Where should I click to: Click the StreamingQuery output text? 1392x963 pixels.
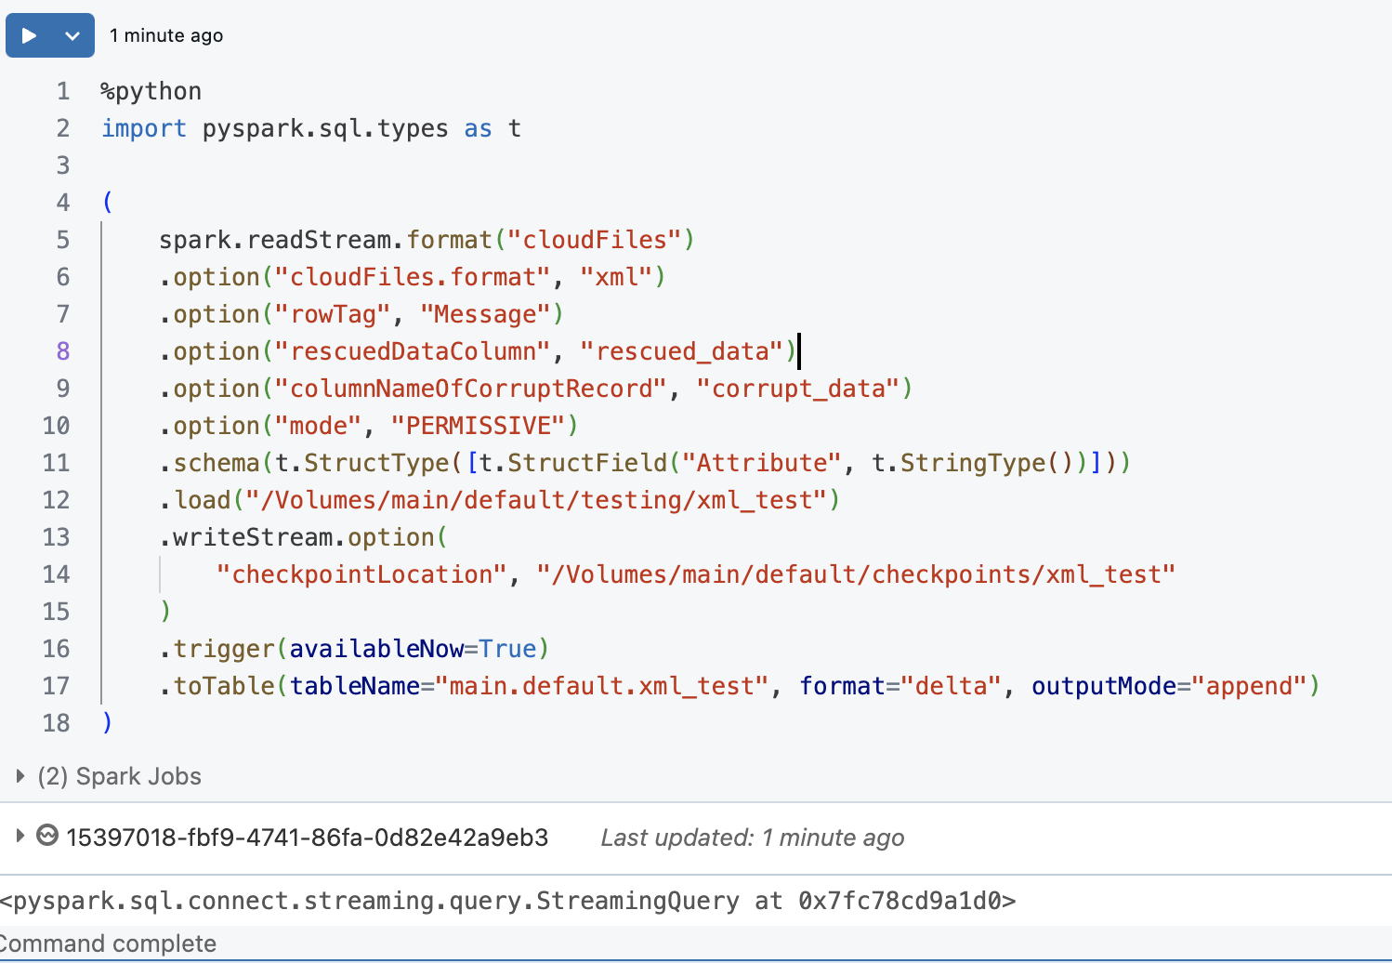507,900
